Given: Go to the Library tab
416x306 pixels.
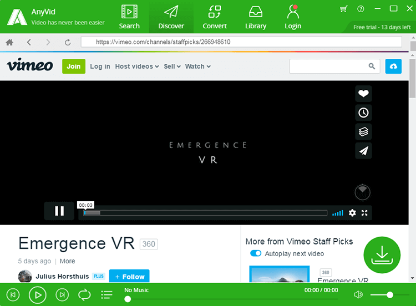Looking at the screenshot, I should tap(256, 17).
